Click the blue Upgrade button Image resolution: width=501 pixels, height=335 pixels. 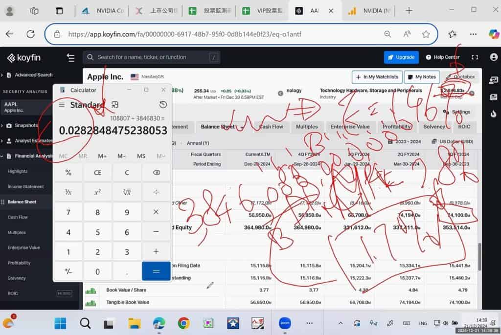point(401,57)
